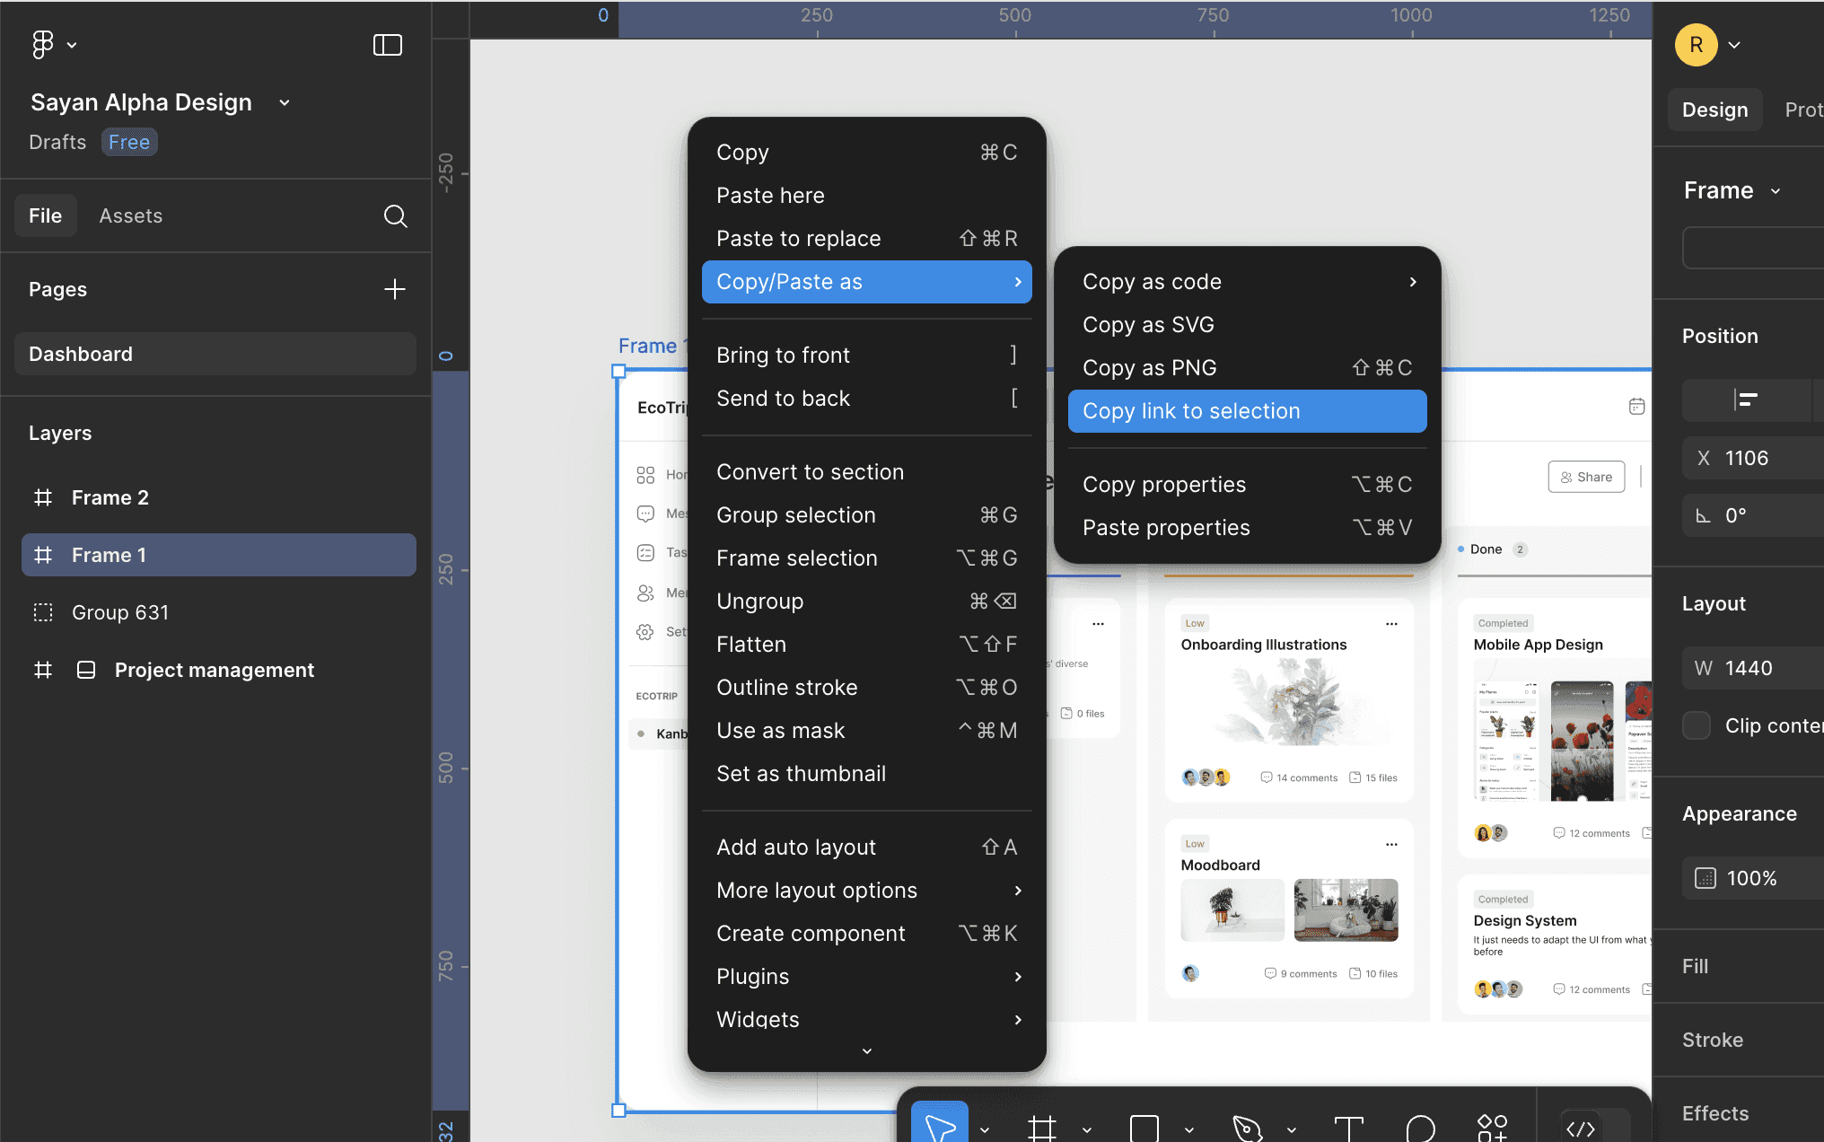The height and width of the screenshot is (1142, 1824).
Task: Click the search icon in File panel
Action: tap(395, 216)
